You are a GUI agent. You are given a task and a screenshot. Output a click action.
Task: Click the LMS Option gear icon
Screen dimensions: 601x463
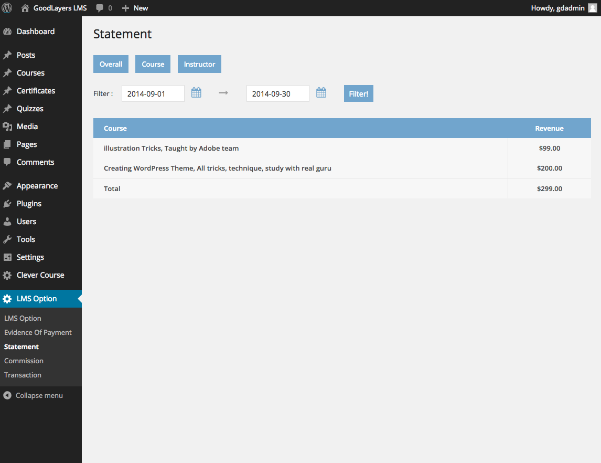(x=7, y=299)
